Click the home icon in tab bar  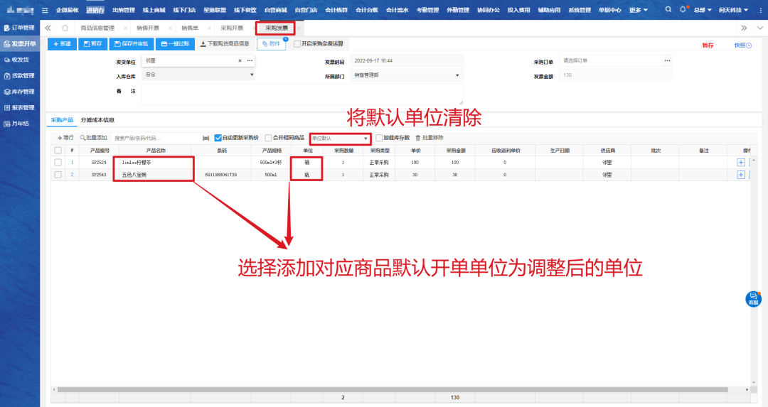[65, 28]
